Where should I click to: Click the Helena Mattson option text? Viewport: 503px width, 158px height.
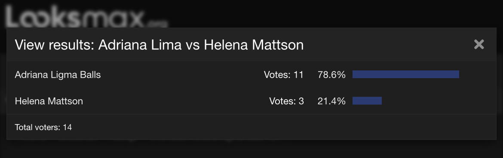[x=49, y=101]
